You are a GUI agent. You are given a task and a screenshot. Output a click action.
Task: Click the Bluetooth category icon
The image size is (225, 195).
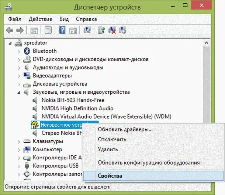click(x=27, y=51)
